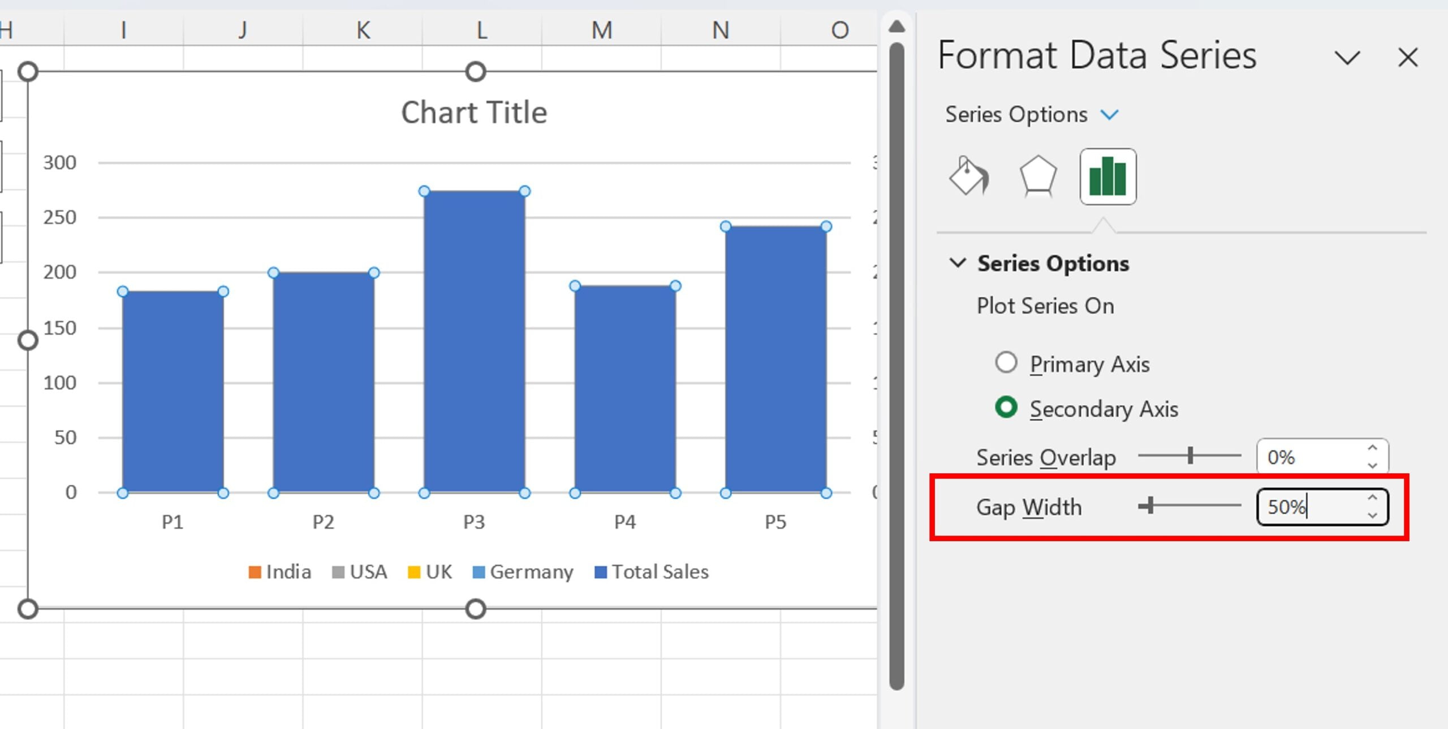This screenshot has height=729, width=1448.
Task: Select the P3 bar in the chart
Action: 474,342
